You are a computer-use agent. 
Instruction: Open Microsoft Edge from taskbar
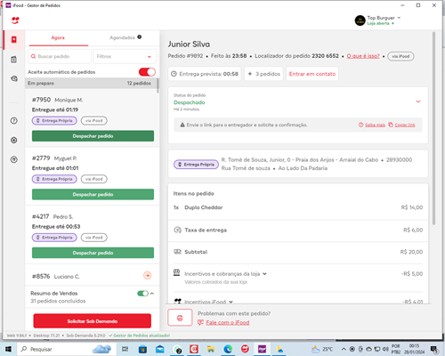click(x=228, y=349)
